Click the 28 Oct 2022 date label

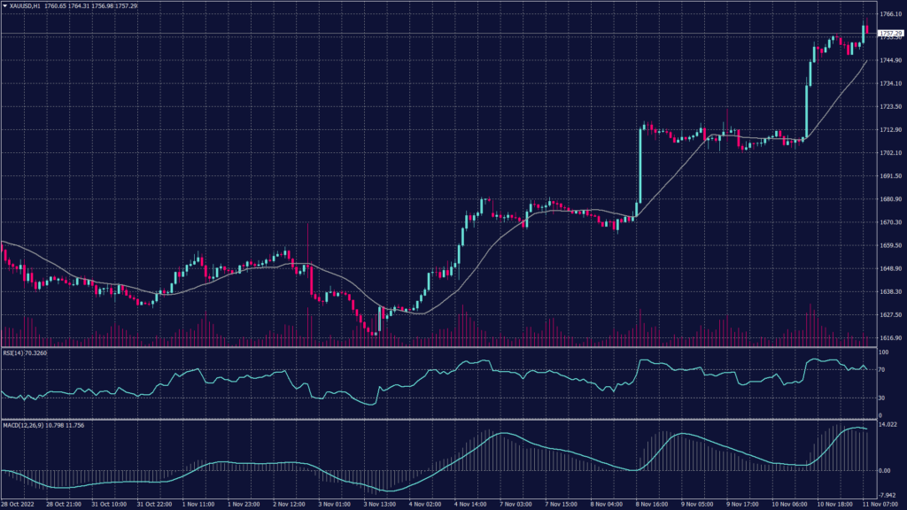19,505
